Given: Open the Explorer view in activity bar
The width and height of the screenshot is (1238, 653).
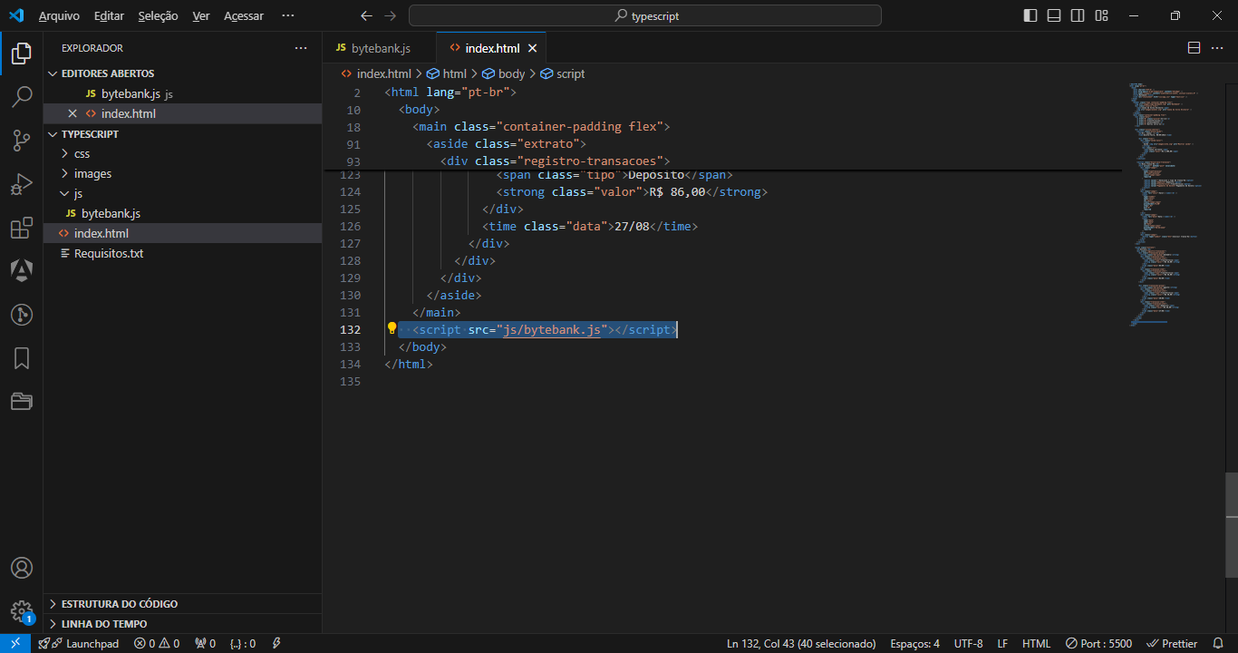Looking at the screenshot, I should pyautogui.click(x=22, y=54).
